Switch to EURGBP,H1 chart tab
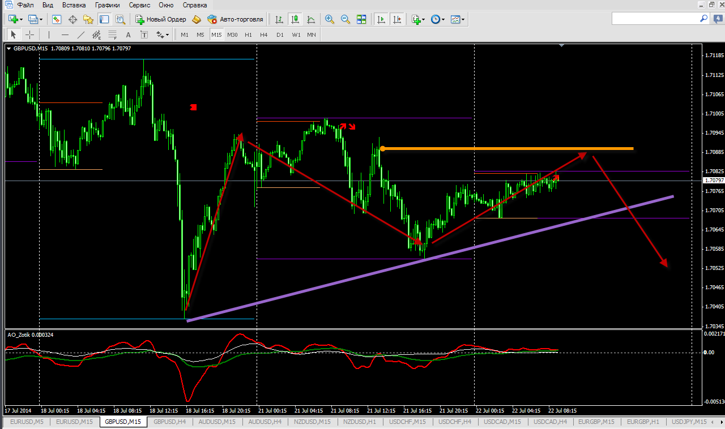The width and height of the screenshot is (725, 429). click(642, 422)
